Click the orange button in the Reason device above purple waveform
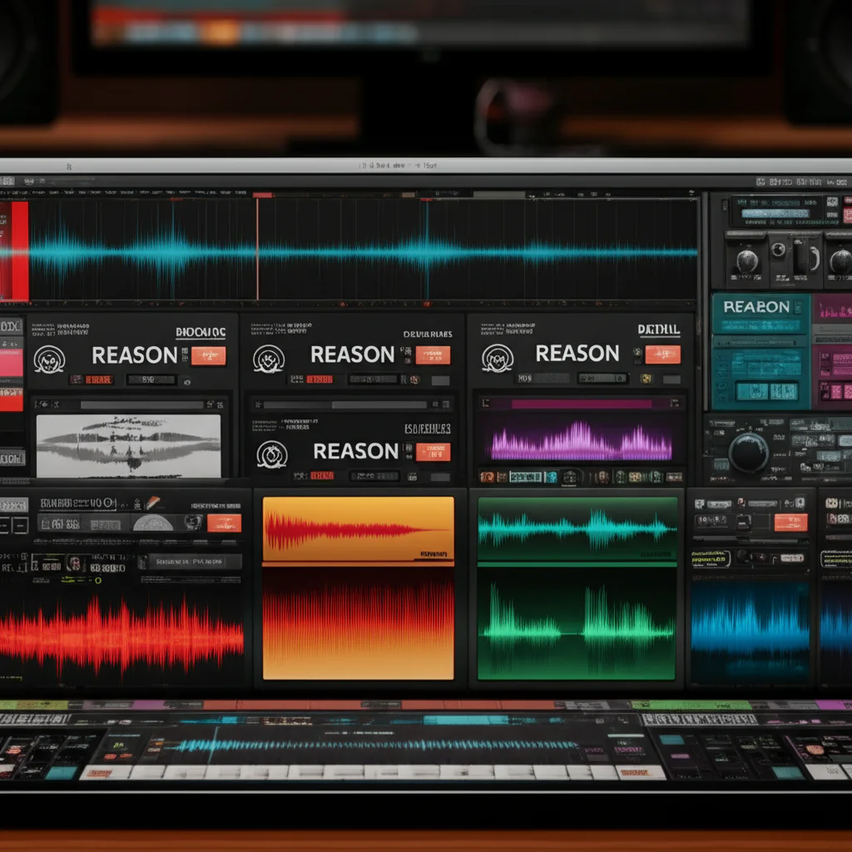Viewport: 852px width, 852px height. click(x=662, y=354)
